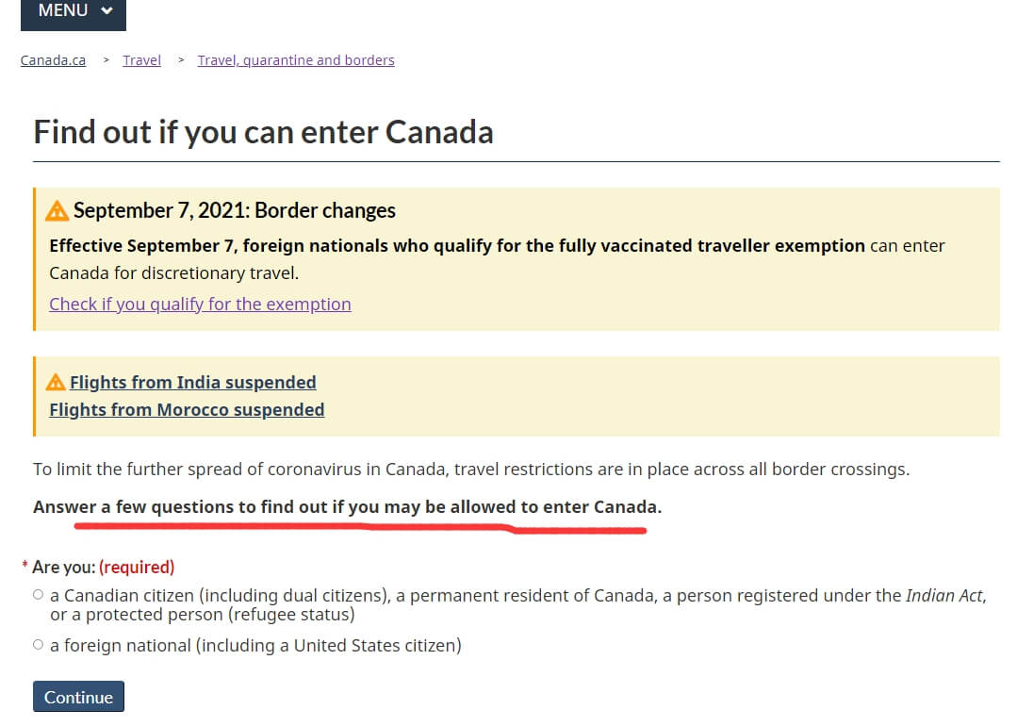This screenshot has width=1017, height=726.
Task: Click the breadcrumb separator arrow after Canada.ca
Action: (106, 59)
